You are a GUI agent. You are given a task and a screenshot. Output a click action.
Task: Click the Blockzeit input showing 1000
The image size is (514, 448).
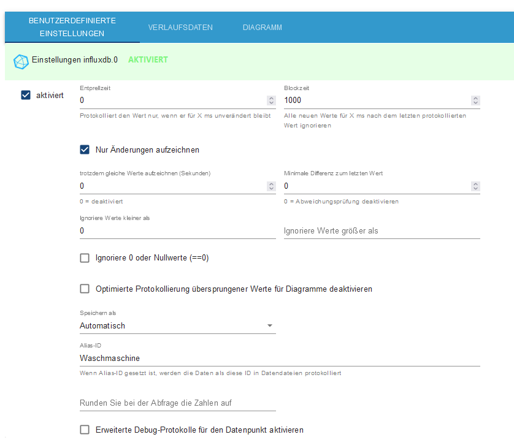pyautogui.click(x=374, y=100)
